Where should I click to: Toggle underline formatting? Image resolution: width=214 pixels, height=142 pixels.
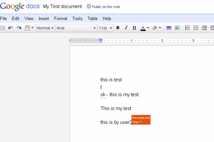(x=134, y=28)
